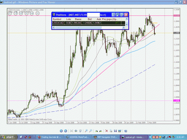Rotate the image clockwise

tap(96, 131)
